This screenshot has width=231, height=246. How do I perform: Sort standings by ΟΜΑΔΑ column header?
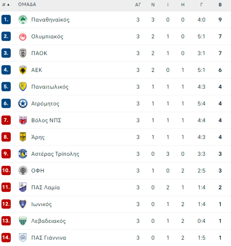click(27, 4)
